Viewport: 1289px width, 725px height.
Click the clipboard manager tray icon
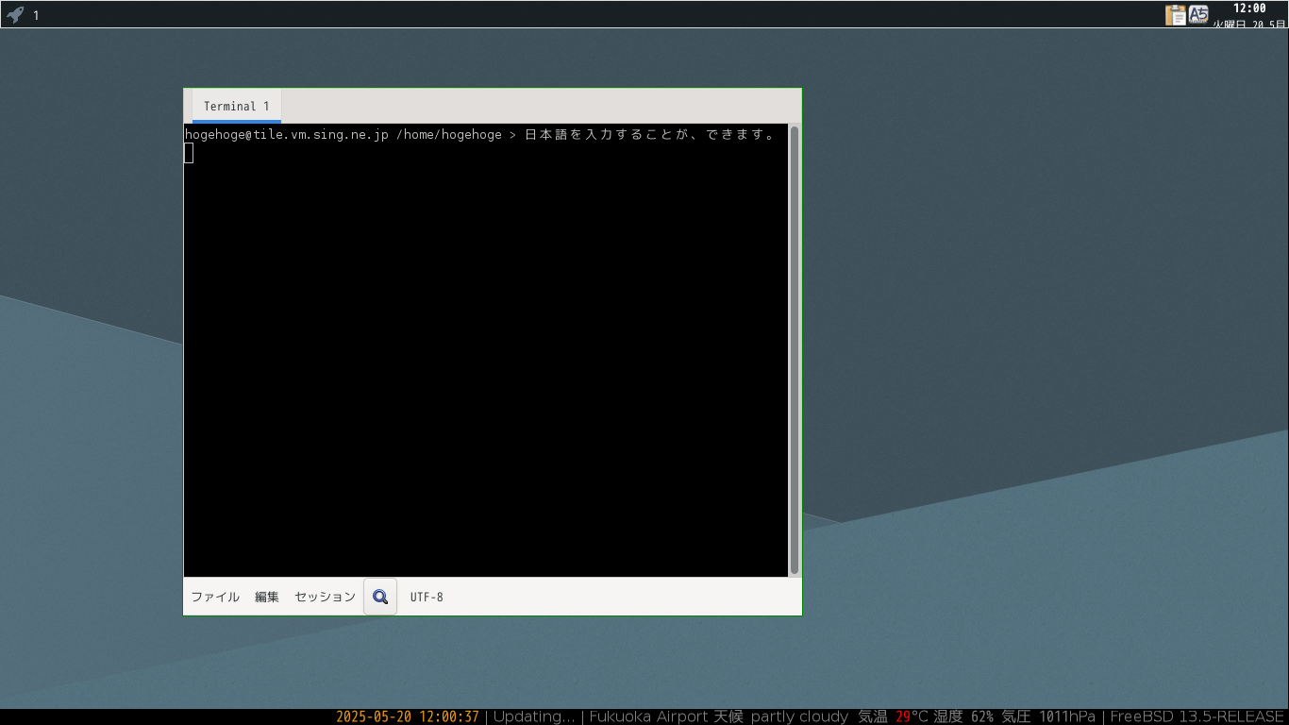point(1176,14)
